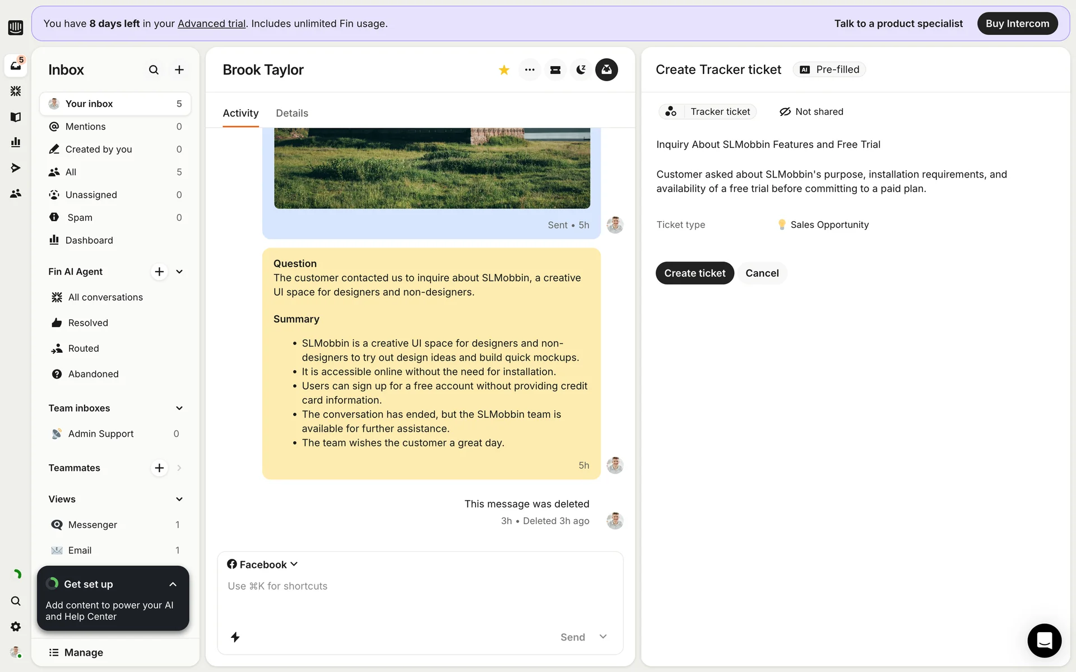Open settings gear in left rail
1076x672 pixels.
pos(16,627)
